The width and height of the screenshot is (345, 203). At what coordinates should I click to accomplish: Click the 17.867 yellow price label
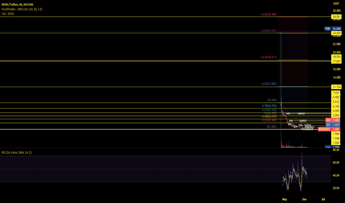click(336, 61)
